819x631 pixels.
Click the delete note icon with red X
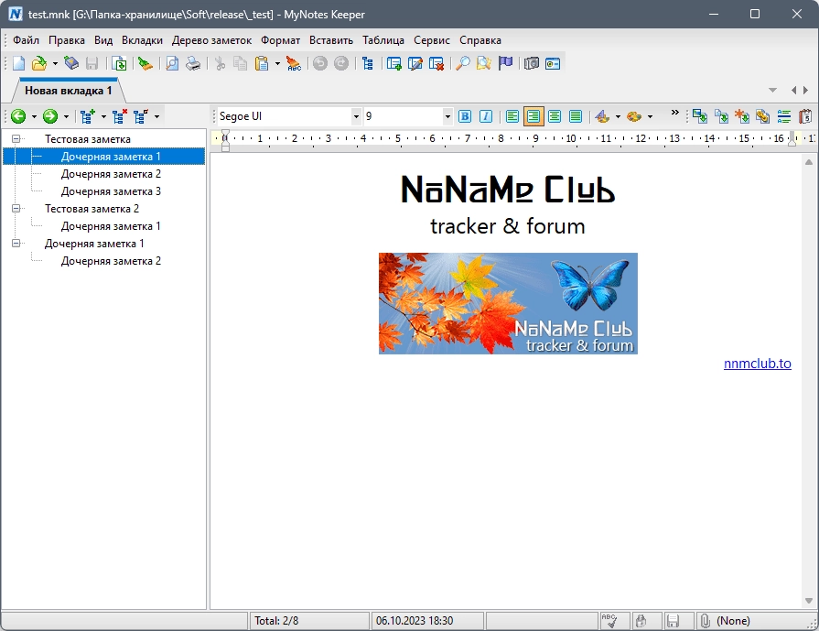pyautogui.click(x=436, y=63)
